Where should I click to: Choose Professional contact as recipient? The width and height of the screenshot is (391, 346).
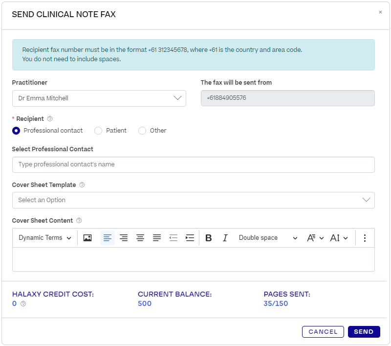(15, 131)
